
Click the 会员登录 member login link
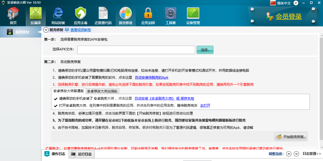point(289,17)
